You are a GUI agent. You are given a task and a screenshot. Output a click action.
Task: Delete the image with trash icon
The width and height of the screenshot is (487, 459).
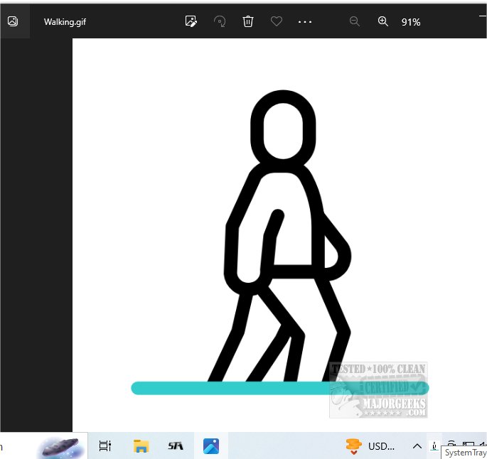point(248,21)
